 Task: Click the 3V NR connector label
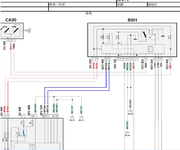4,46
